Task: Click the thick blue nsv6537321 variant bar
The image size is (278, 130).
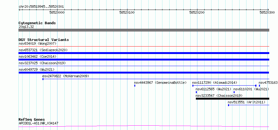Action: [x=144, y=53]
